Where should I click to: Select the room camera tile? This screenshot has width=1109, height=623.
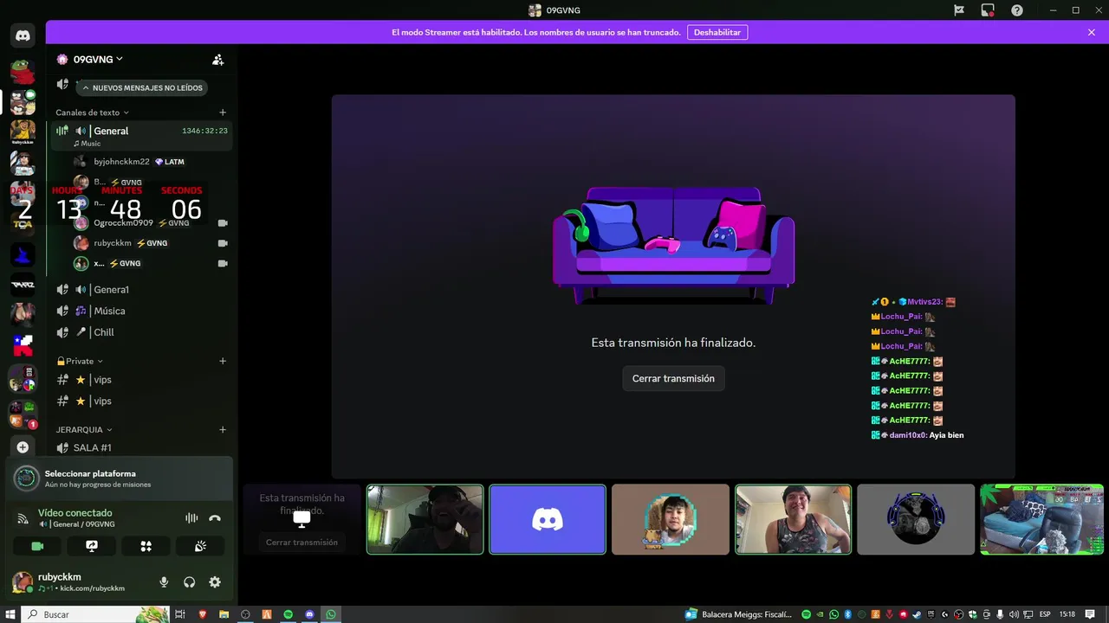pyautogui.click(x=1041, y=519)
